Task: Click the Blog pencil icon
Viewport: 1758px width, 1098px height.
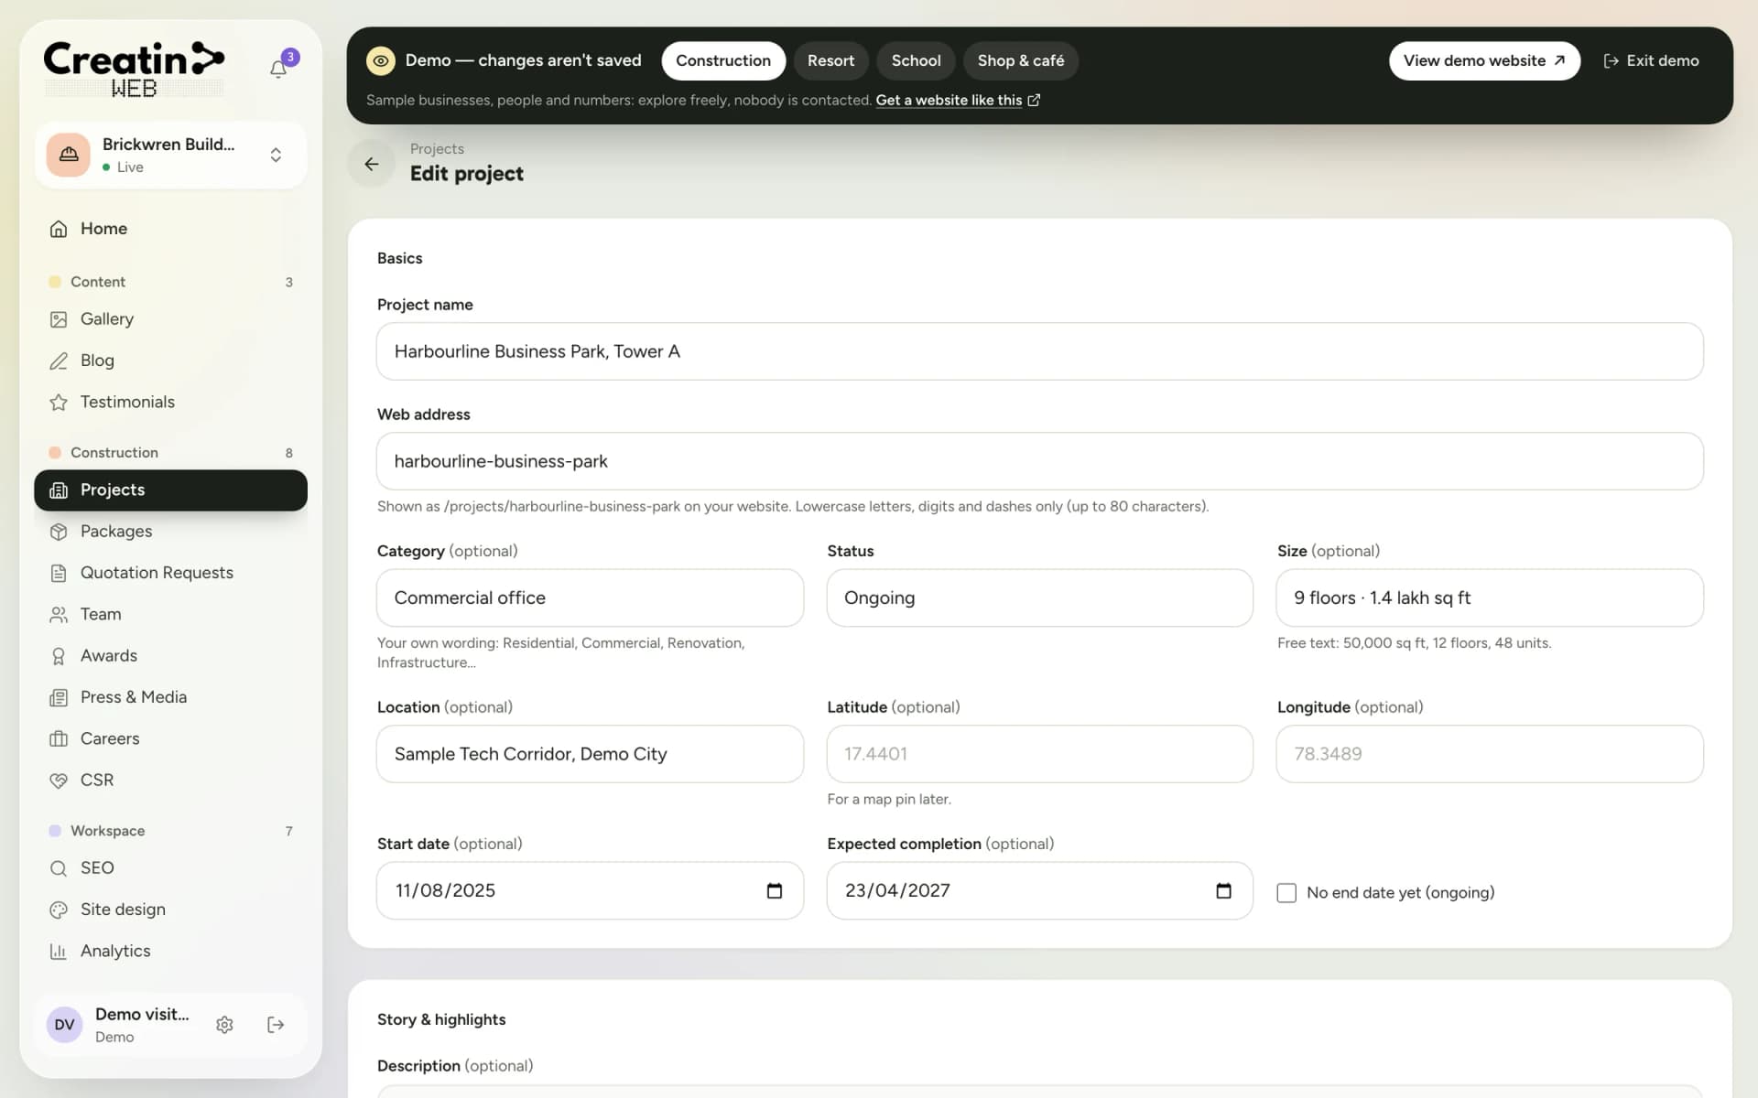Action: 59,361
